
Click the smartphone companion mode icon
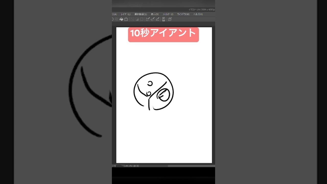click(x=163, y=19)
